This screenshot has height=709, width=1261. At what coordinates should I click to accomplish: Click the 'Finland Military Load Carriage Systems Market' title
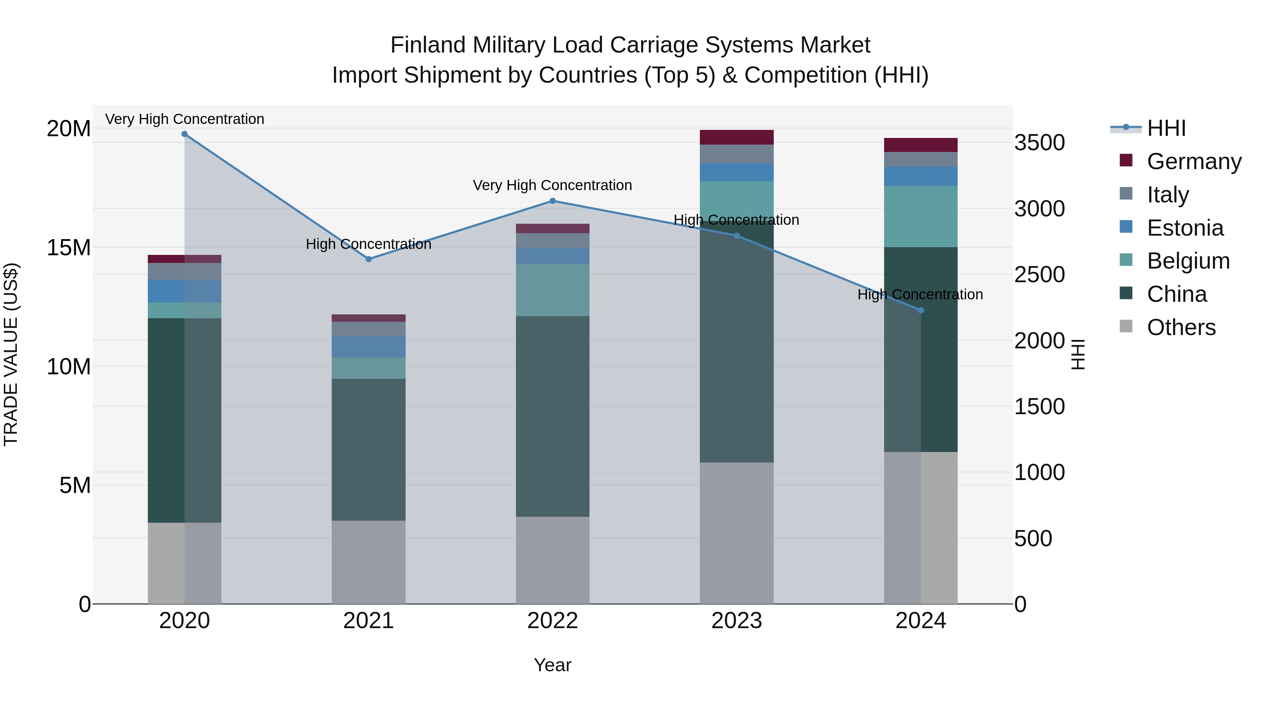630,45
